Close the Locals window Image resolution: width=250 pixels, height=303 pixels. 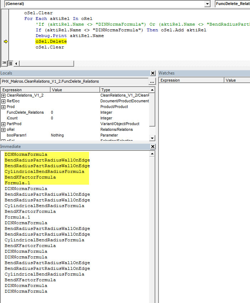pos(153,73)
